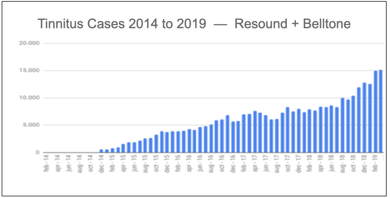Click the 'jun-14' x-axis label
The image size is (390, 198).
[x=69, y=163]
